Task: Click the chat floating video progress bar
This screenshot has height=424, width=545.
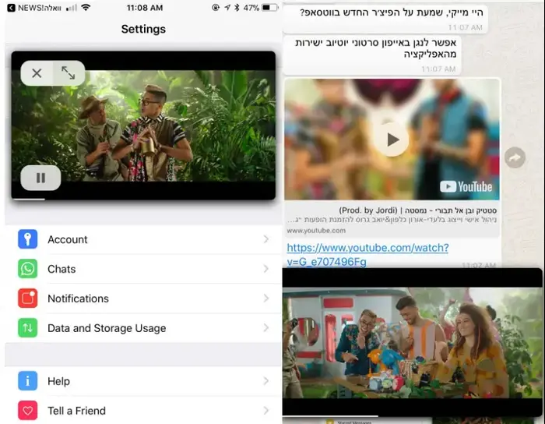Action: coord(412,415)
